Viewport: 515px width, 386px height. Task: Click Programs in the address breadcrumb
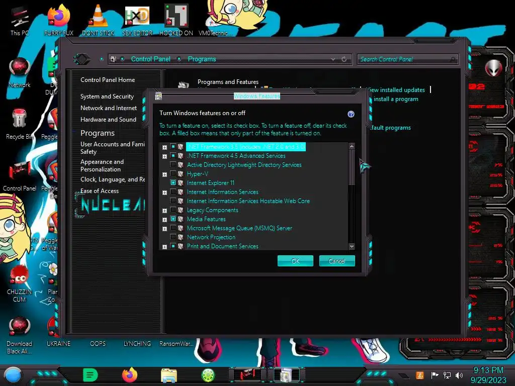coord(202,59)
